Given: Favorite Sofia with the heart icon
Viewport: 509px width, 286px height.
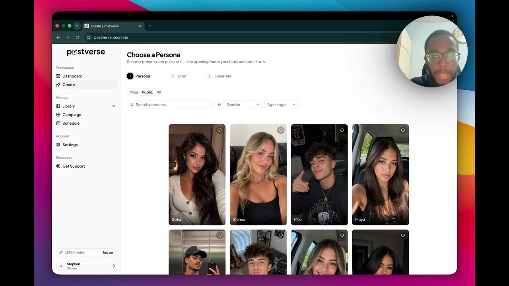Looking at the screenshot, I should [x=220, y=130].
